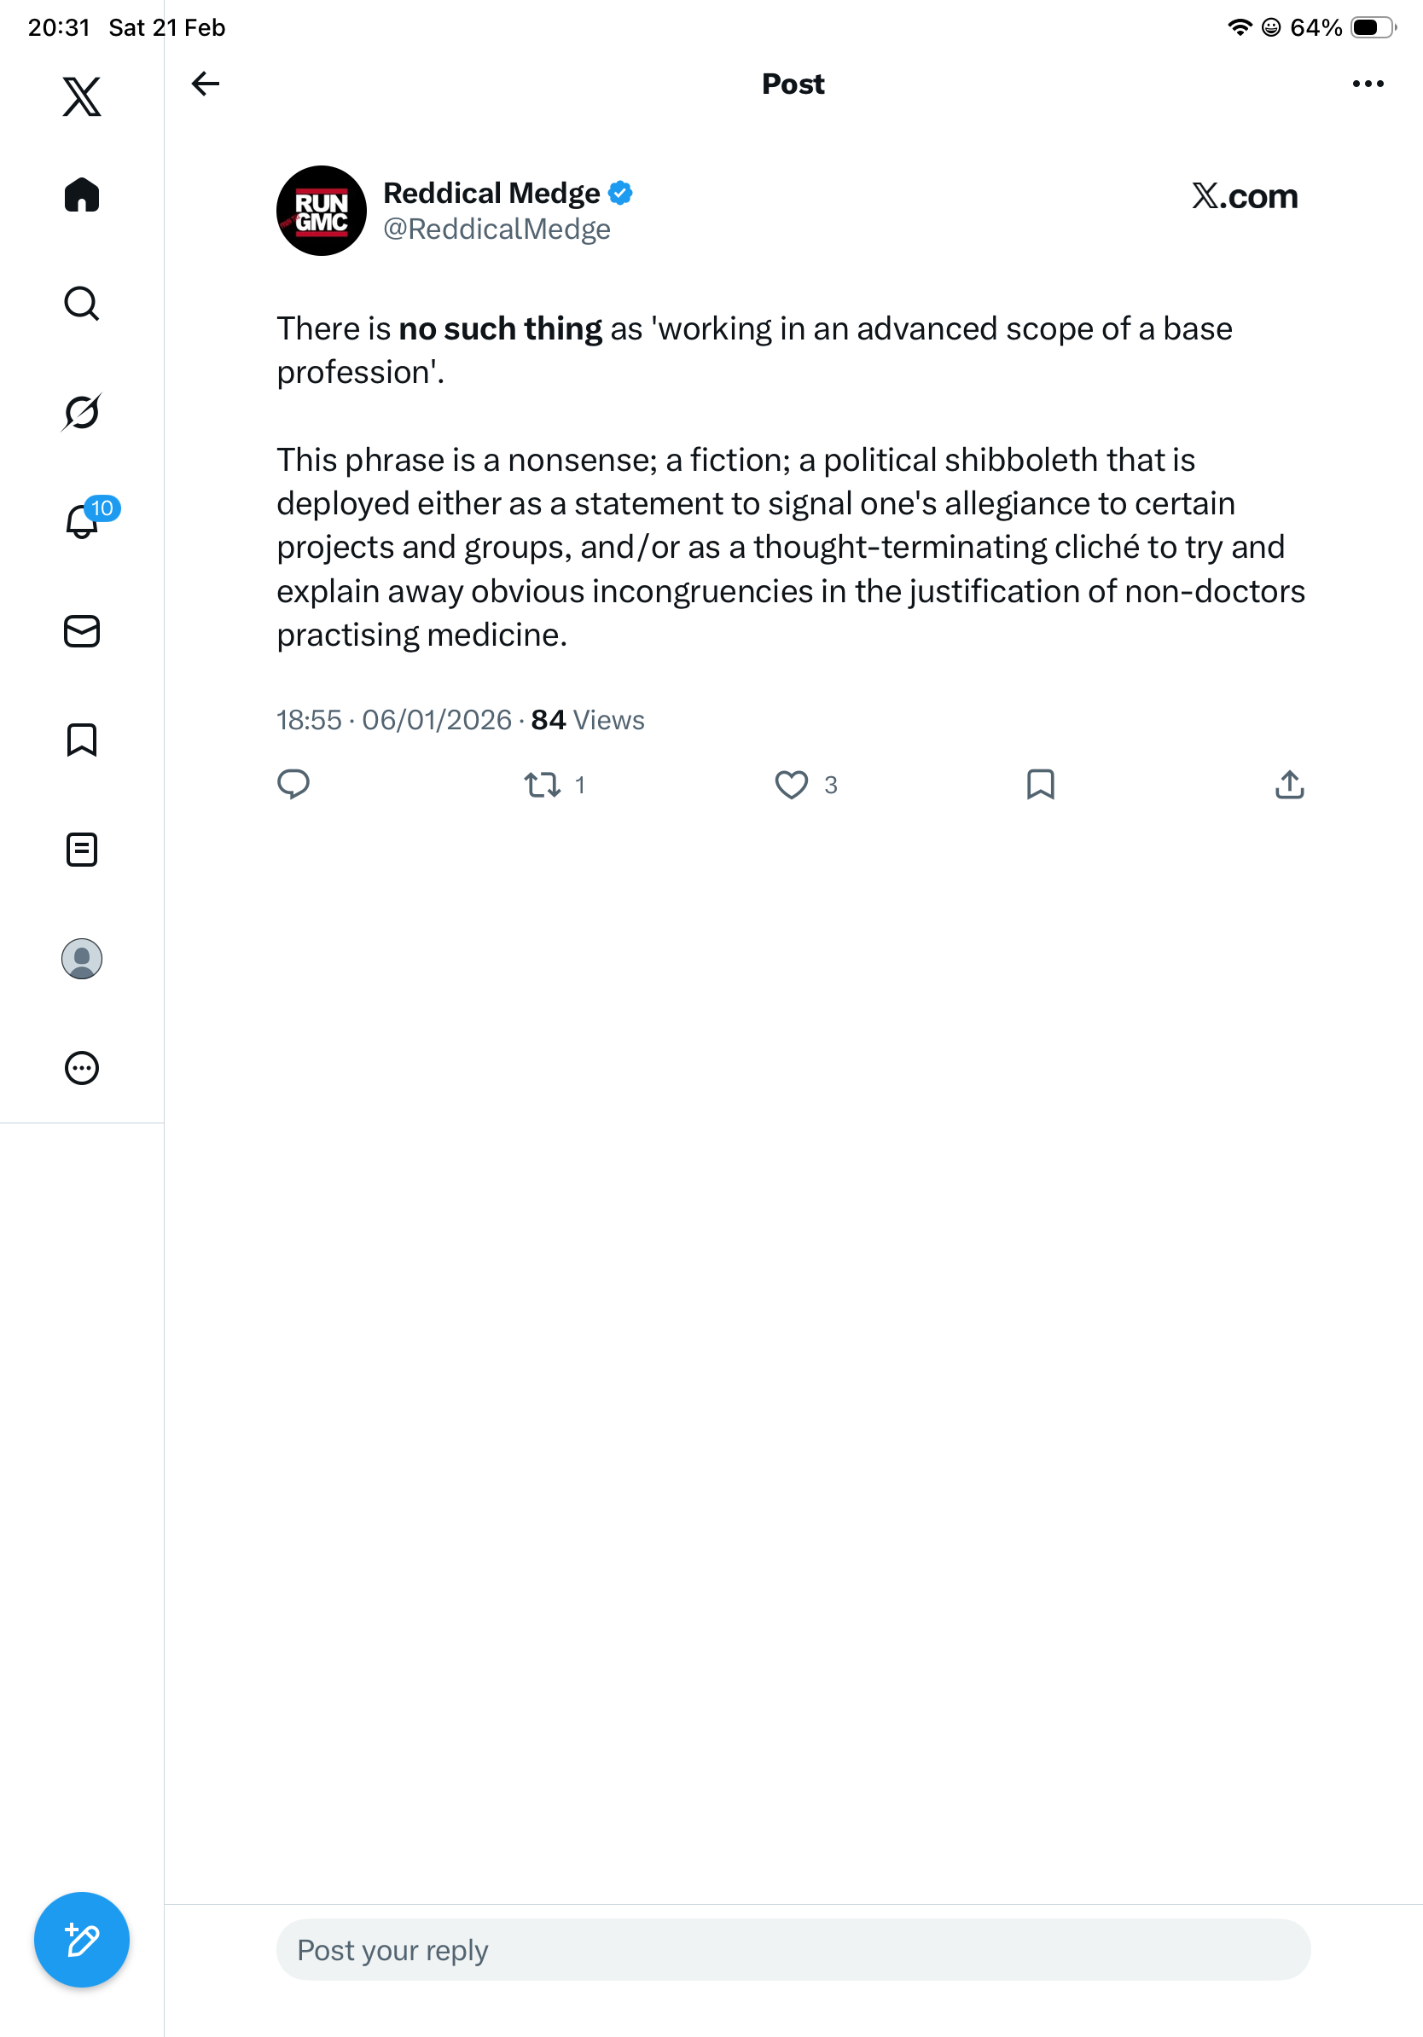The height and width of the screenshot is (2037, 1423).
Task: Focus the "Post your reply" field
Action: pos(793,1950)
